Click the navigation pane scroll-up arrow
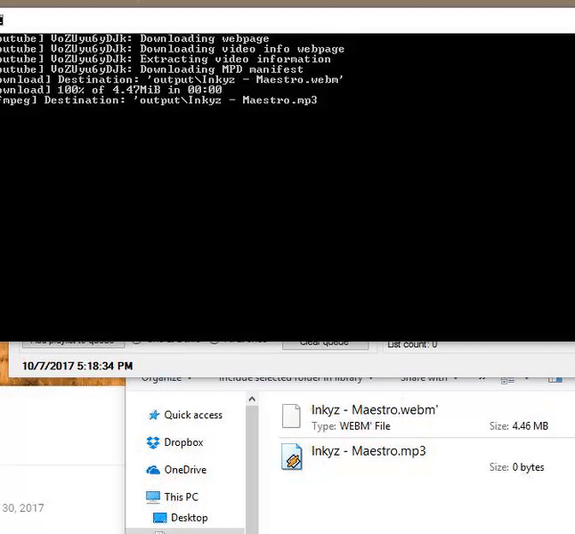 click(x=252, y=399)
